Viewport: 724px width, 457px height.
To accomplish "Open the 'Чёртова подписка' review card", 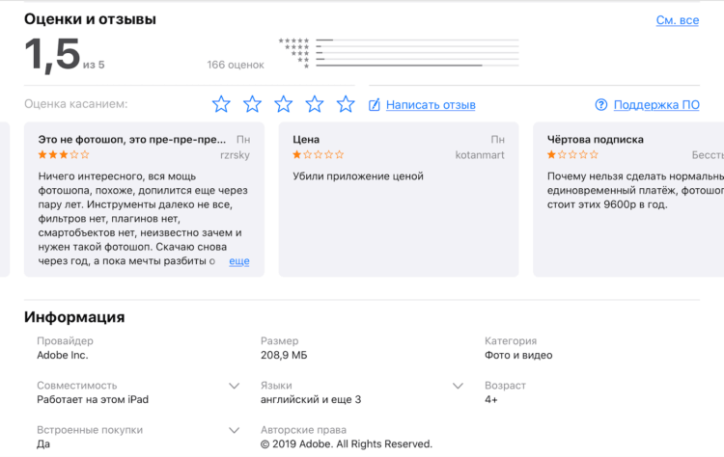I will coord(628,200).
